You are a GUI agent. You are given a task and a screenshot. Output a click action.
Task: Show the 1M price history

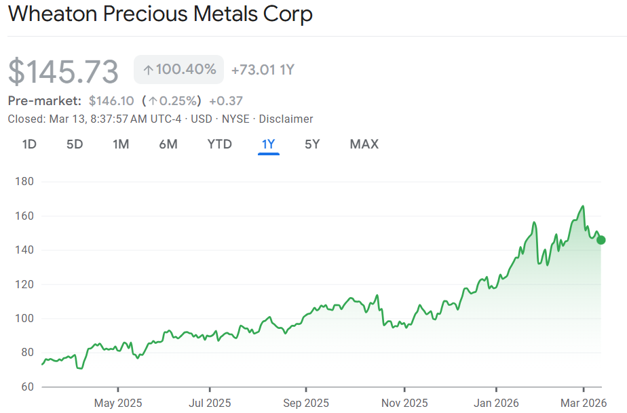pos(121,144)
